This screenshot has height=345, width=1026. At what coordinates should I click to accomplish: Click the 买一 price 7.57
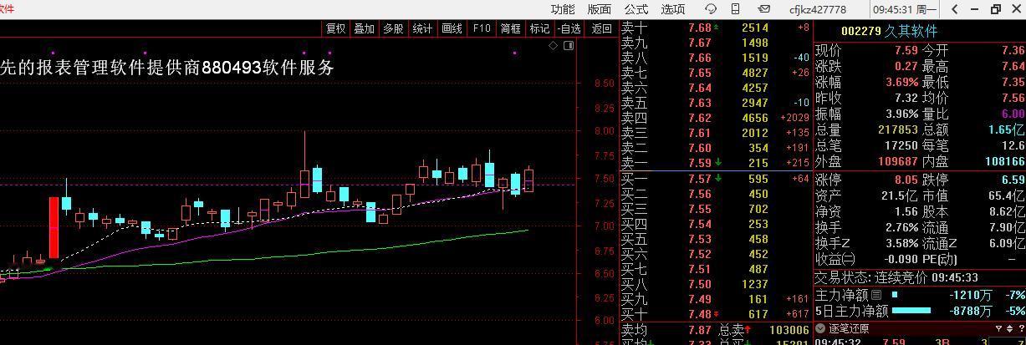700,179
